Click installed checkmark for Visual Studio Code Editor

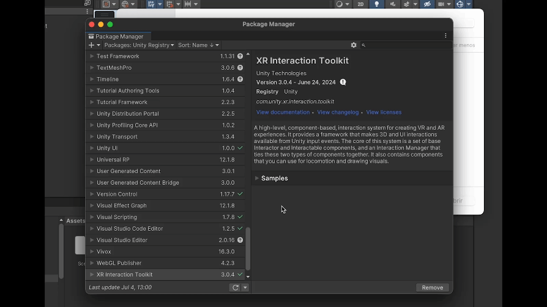pos(240,229)
